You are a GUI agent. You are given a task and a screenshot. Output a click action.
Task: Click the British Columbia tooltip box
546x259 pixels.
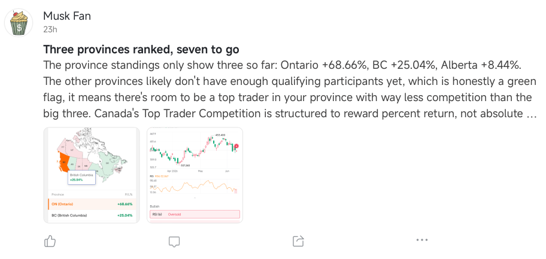(81, 178)
